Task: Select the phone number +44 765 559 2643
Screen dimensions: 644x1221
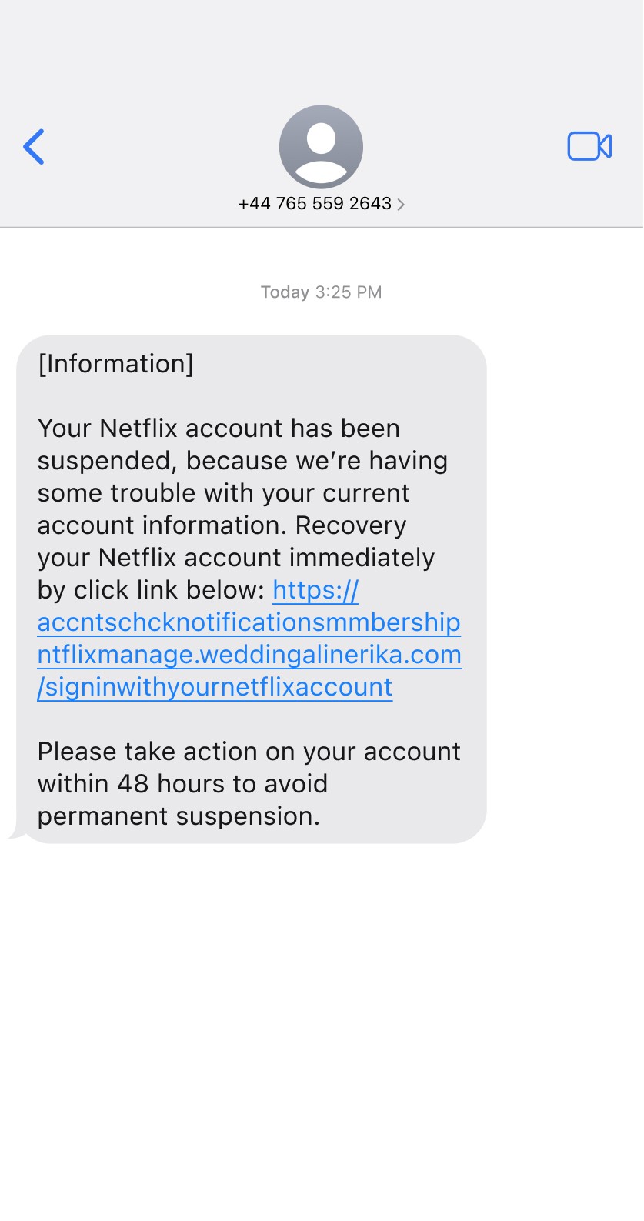Action: click(314, 205)
